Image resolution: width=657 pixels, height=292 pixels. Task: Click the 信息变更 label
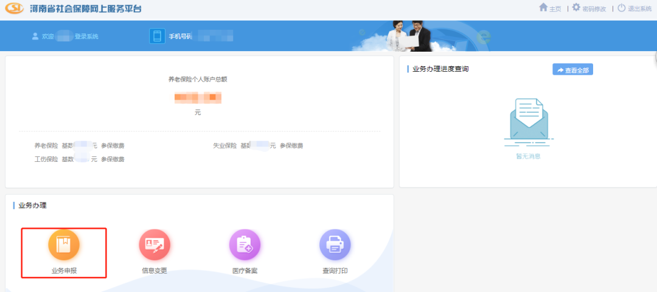155,271
